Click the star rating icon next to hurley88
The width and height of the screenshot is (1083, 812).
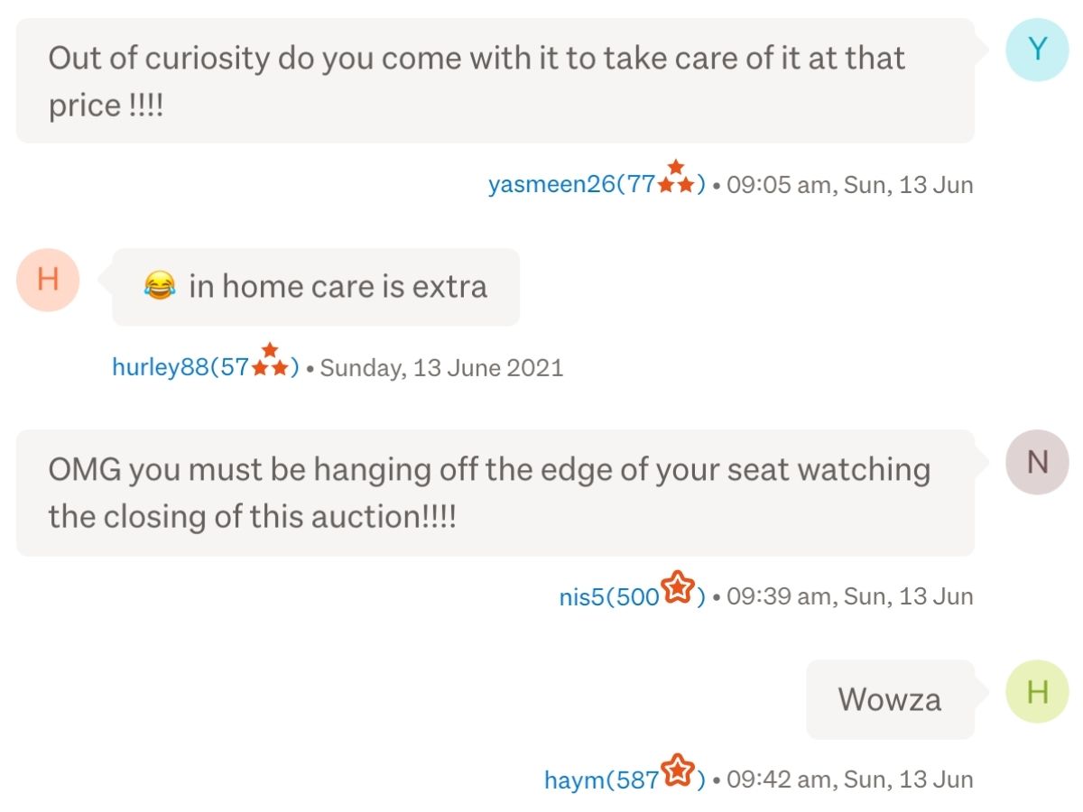click(269, 360)
